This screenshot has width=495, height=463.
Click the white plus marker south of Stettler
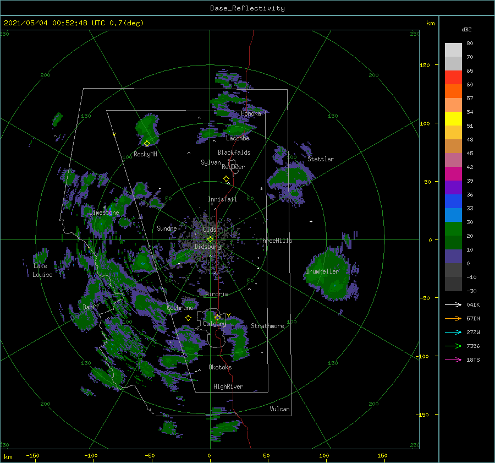pos(311,221)
